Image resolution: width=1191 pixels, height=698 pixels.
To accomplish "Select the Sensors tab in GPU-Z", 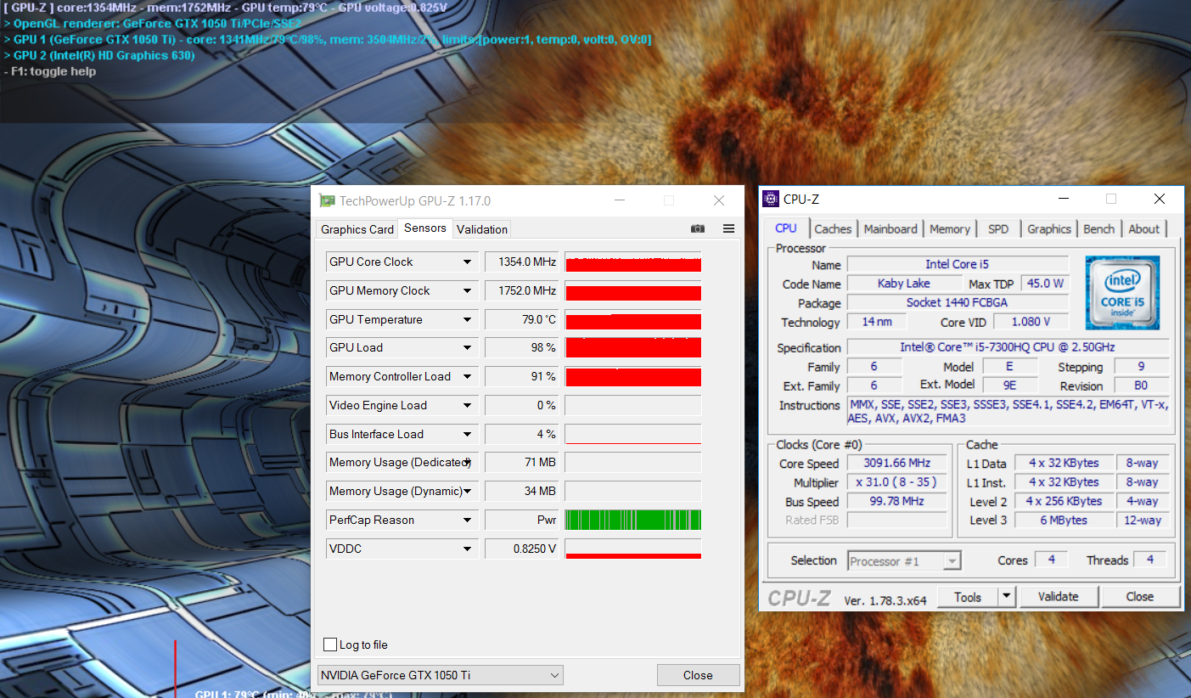I will click(x=425, y=228).
